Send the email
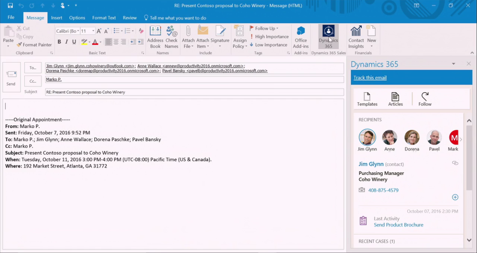477x253 pixels. [x=11, y=77]
